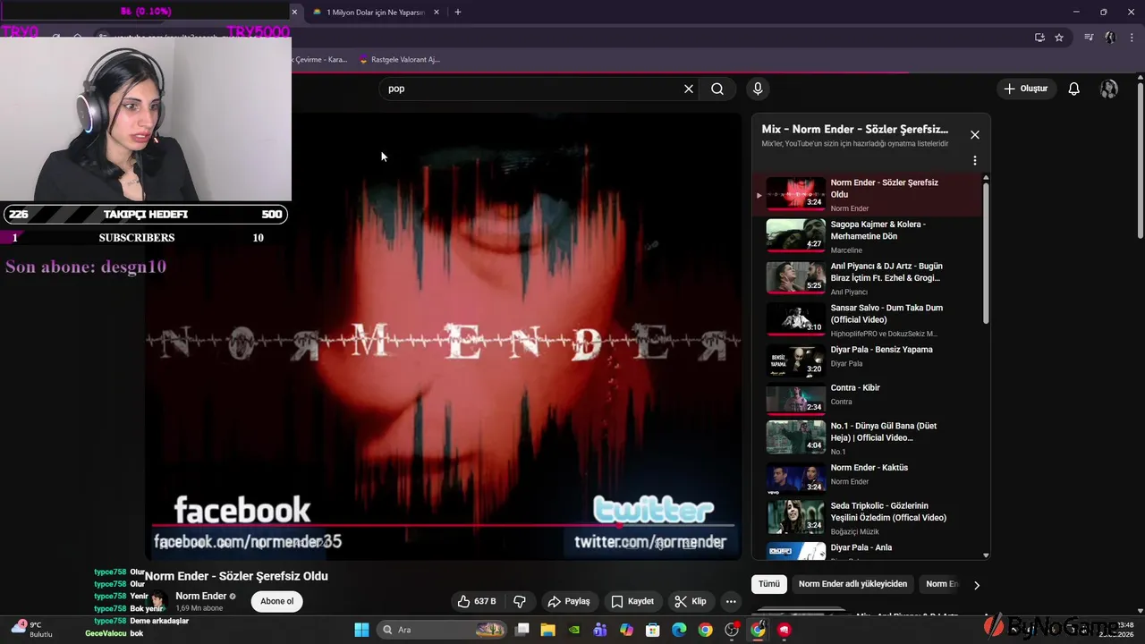Show more filter chips with arrow
Image resolution: width=1145 pixels, height=644 pixels.
(977, 585)
